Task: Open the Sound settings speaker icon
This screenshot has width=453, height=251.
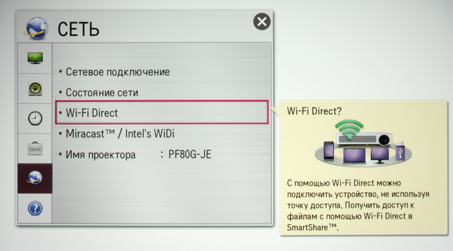Action: (35, 89)
